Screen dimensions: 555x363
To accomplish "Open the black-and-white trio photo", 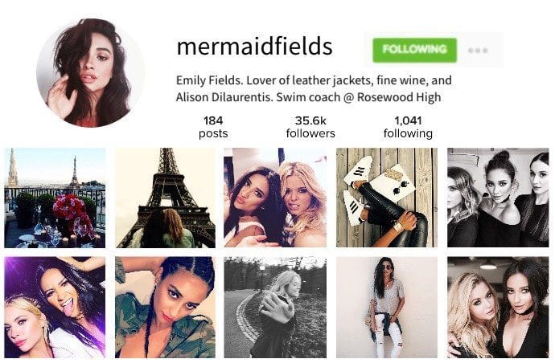I will pos(498,198).
